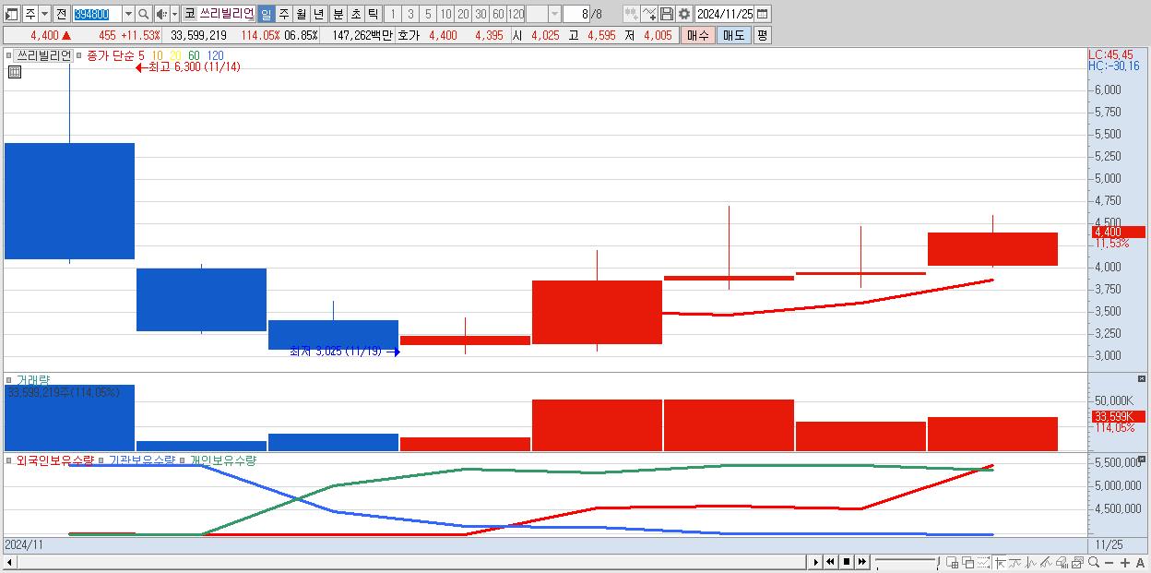Click the date field 2024/11/25
The height and width of the screenshot is (573, 1151).
coord(725,14)
